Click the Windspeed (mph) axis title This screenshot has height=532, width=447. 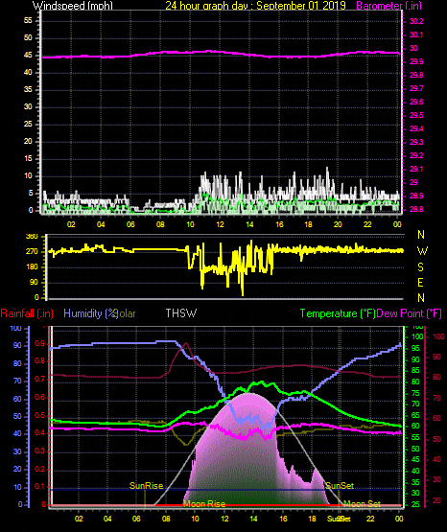click(x=73, y=6)
